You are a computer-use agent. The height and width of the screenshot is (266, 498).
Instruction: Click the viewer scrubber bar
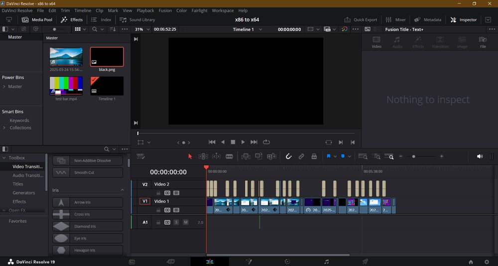point(246,133)
